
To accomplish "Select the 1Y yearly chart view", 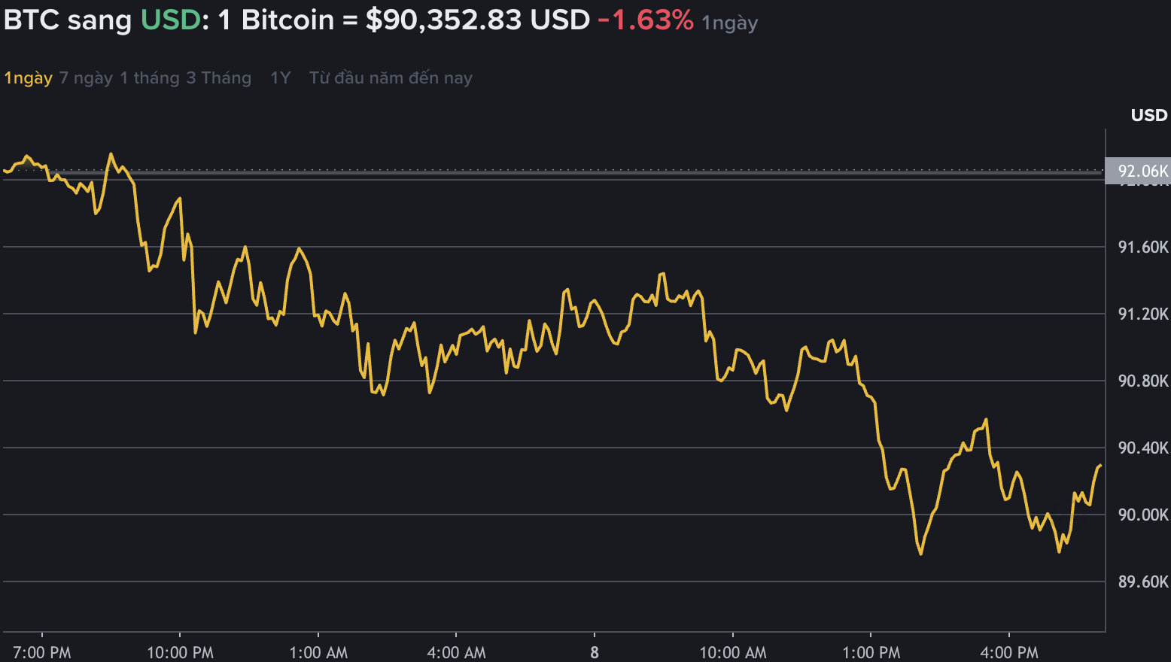I will pyautogui.click(x=279, y=77).
